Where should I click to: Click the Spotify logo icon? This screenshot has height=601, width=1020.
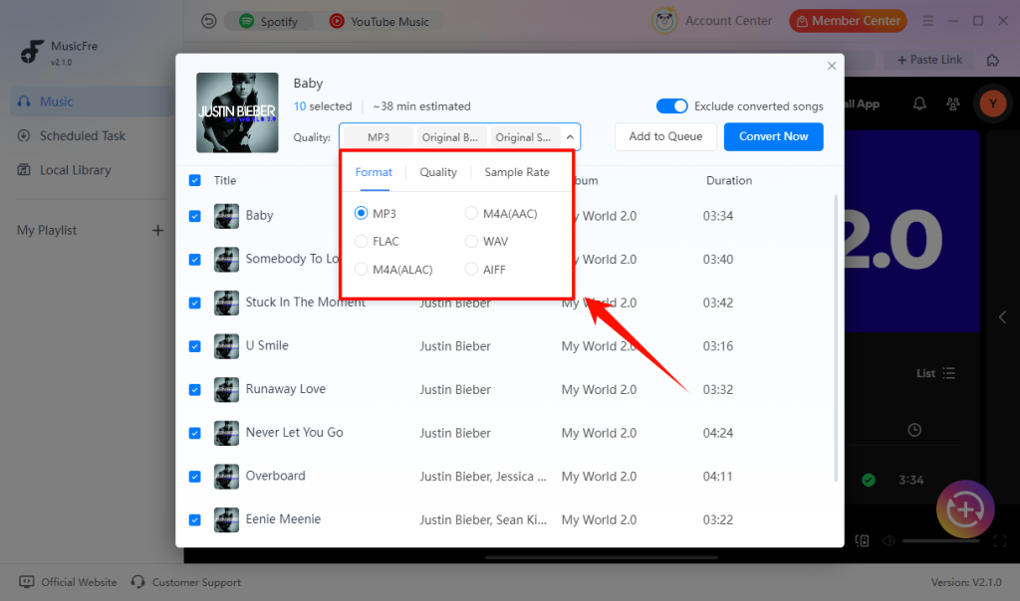click(x=247, y=22)
